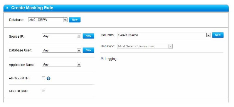Click the Disable Rule label

[x=19, y=91]
